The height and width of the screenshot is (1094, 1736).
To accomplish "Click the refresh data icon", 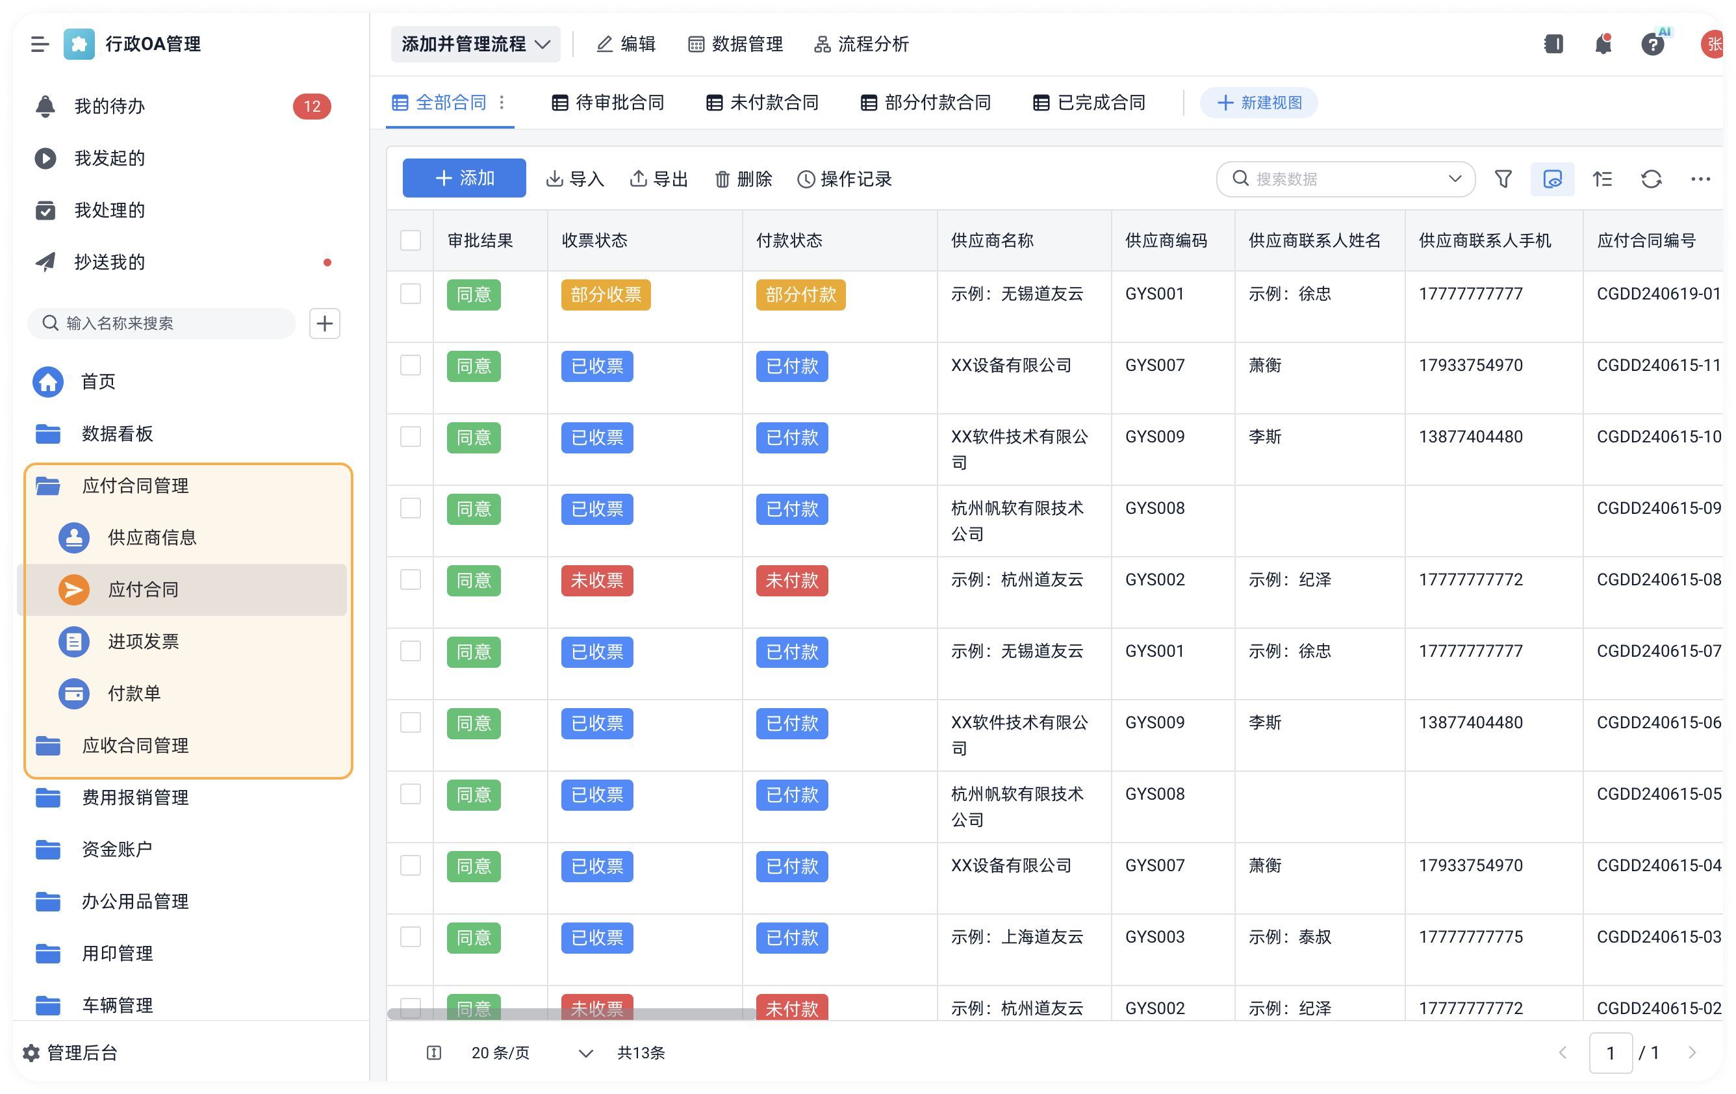I will [x=1651, y=179].
